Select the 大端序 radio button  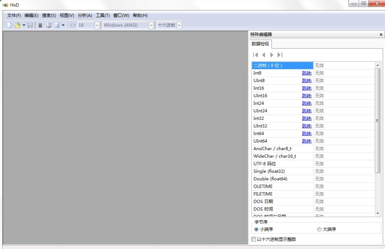pos(319,229)
